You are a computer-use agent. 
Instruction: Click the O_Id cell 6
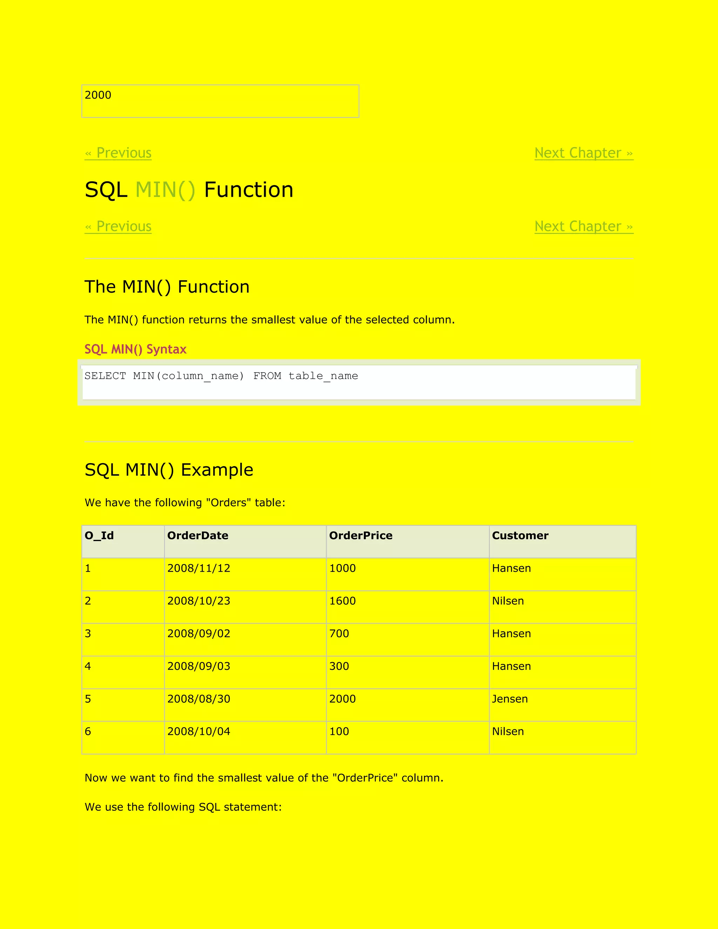(x=123, y=738)
